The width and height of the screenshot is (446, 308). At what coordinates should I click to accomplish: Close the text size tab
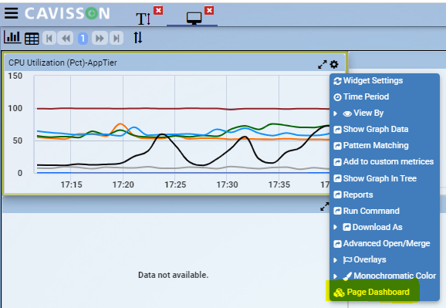pos(158,11)
